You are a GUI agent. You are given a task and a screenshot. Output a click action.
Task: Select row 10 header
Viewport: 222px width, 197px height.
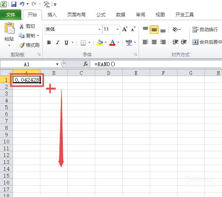[x=6, y=141]
